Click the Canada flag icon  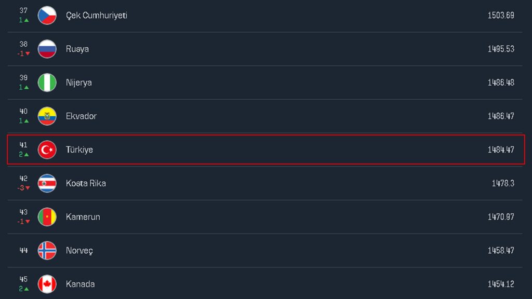pos(47,284)
